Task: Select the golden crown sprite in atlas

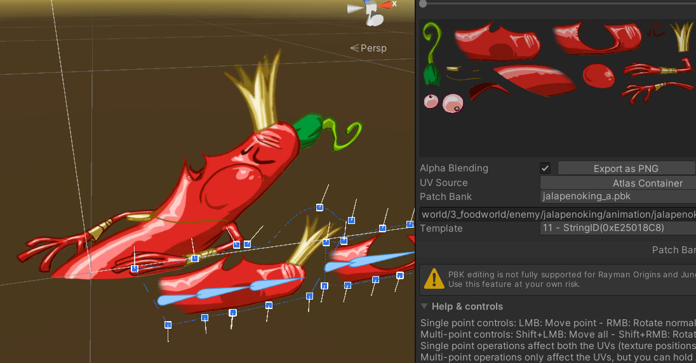Action: coord(681,36)
